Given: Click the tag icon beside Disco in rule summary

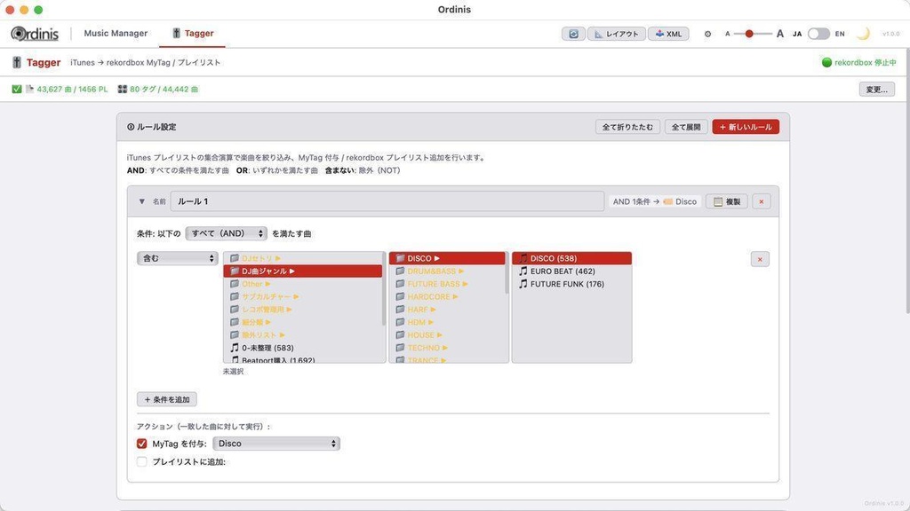Looking at the screenshot, I should pyautogui.click(x=668, y=201).
